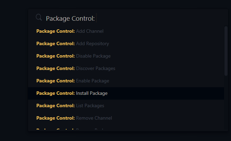
Task: Choose Package Control: List Packages
Action: coord(90,106)
